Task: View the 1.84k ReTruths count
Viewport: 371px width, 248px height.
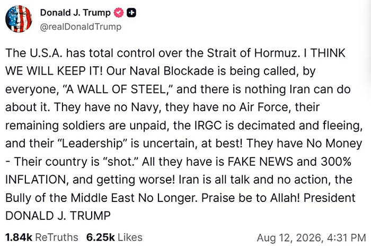Action: [19, 237]
